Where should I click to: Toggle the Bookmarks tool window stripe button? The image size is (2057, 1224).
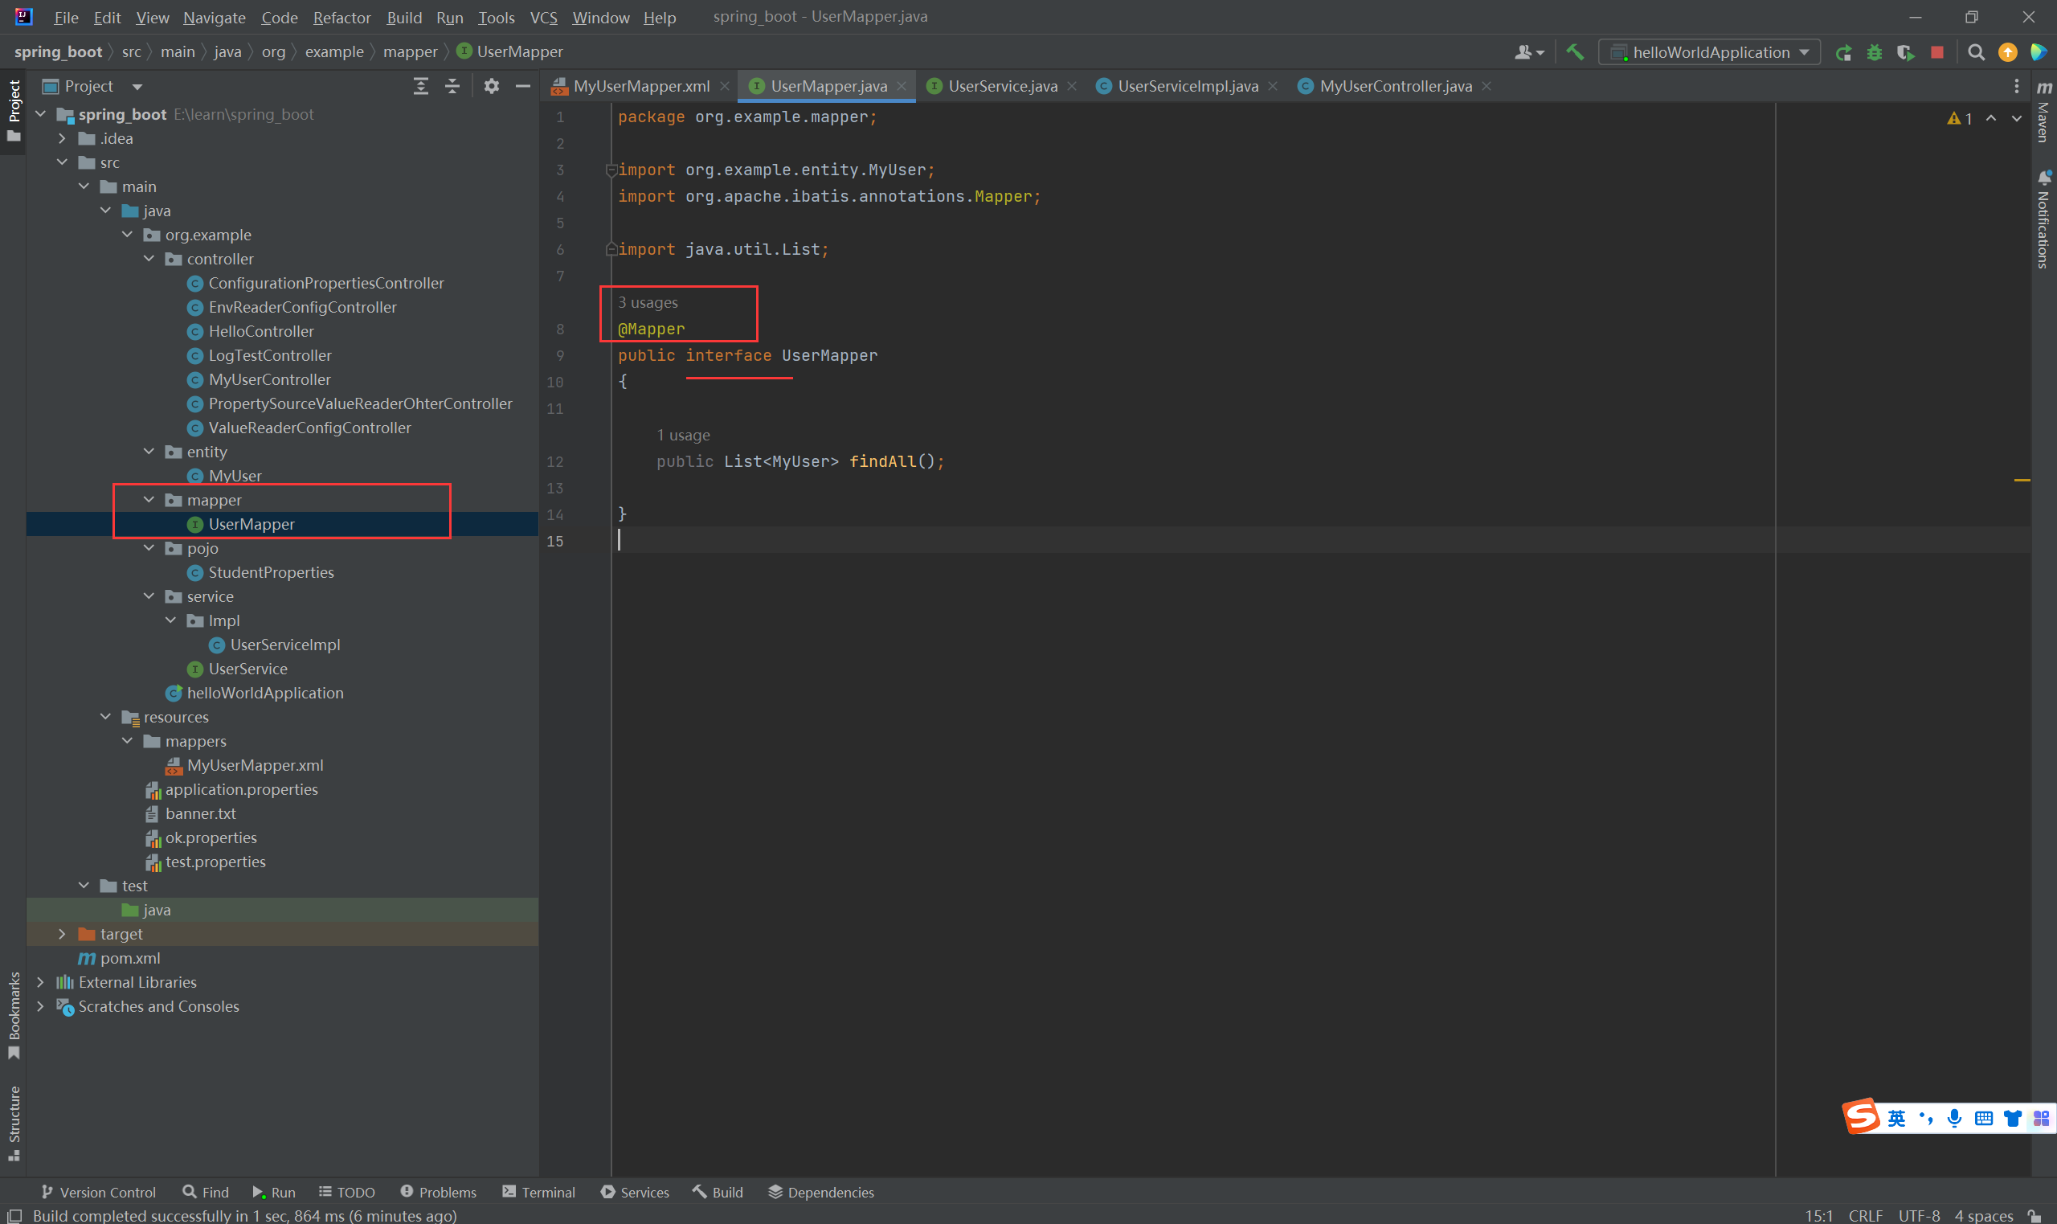14,1014
